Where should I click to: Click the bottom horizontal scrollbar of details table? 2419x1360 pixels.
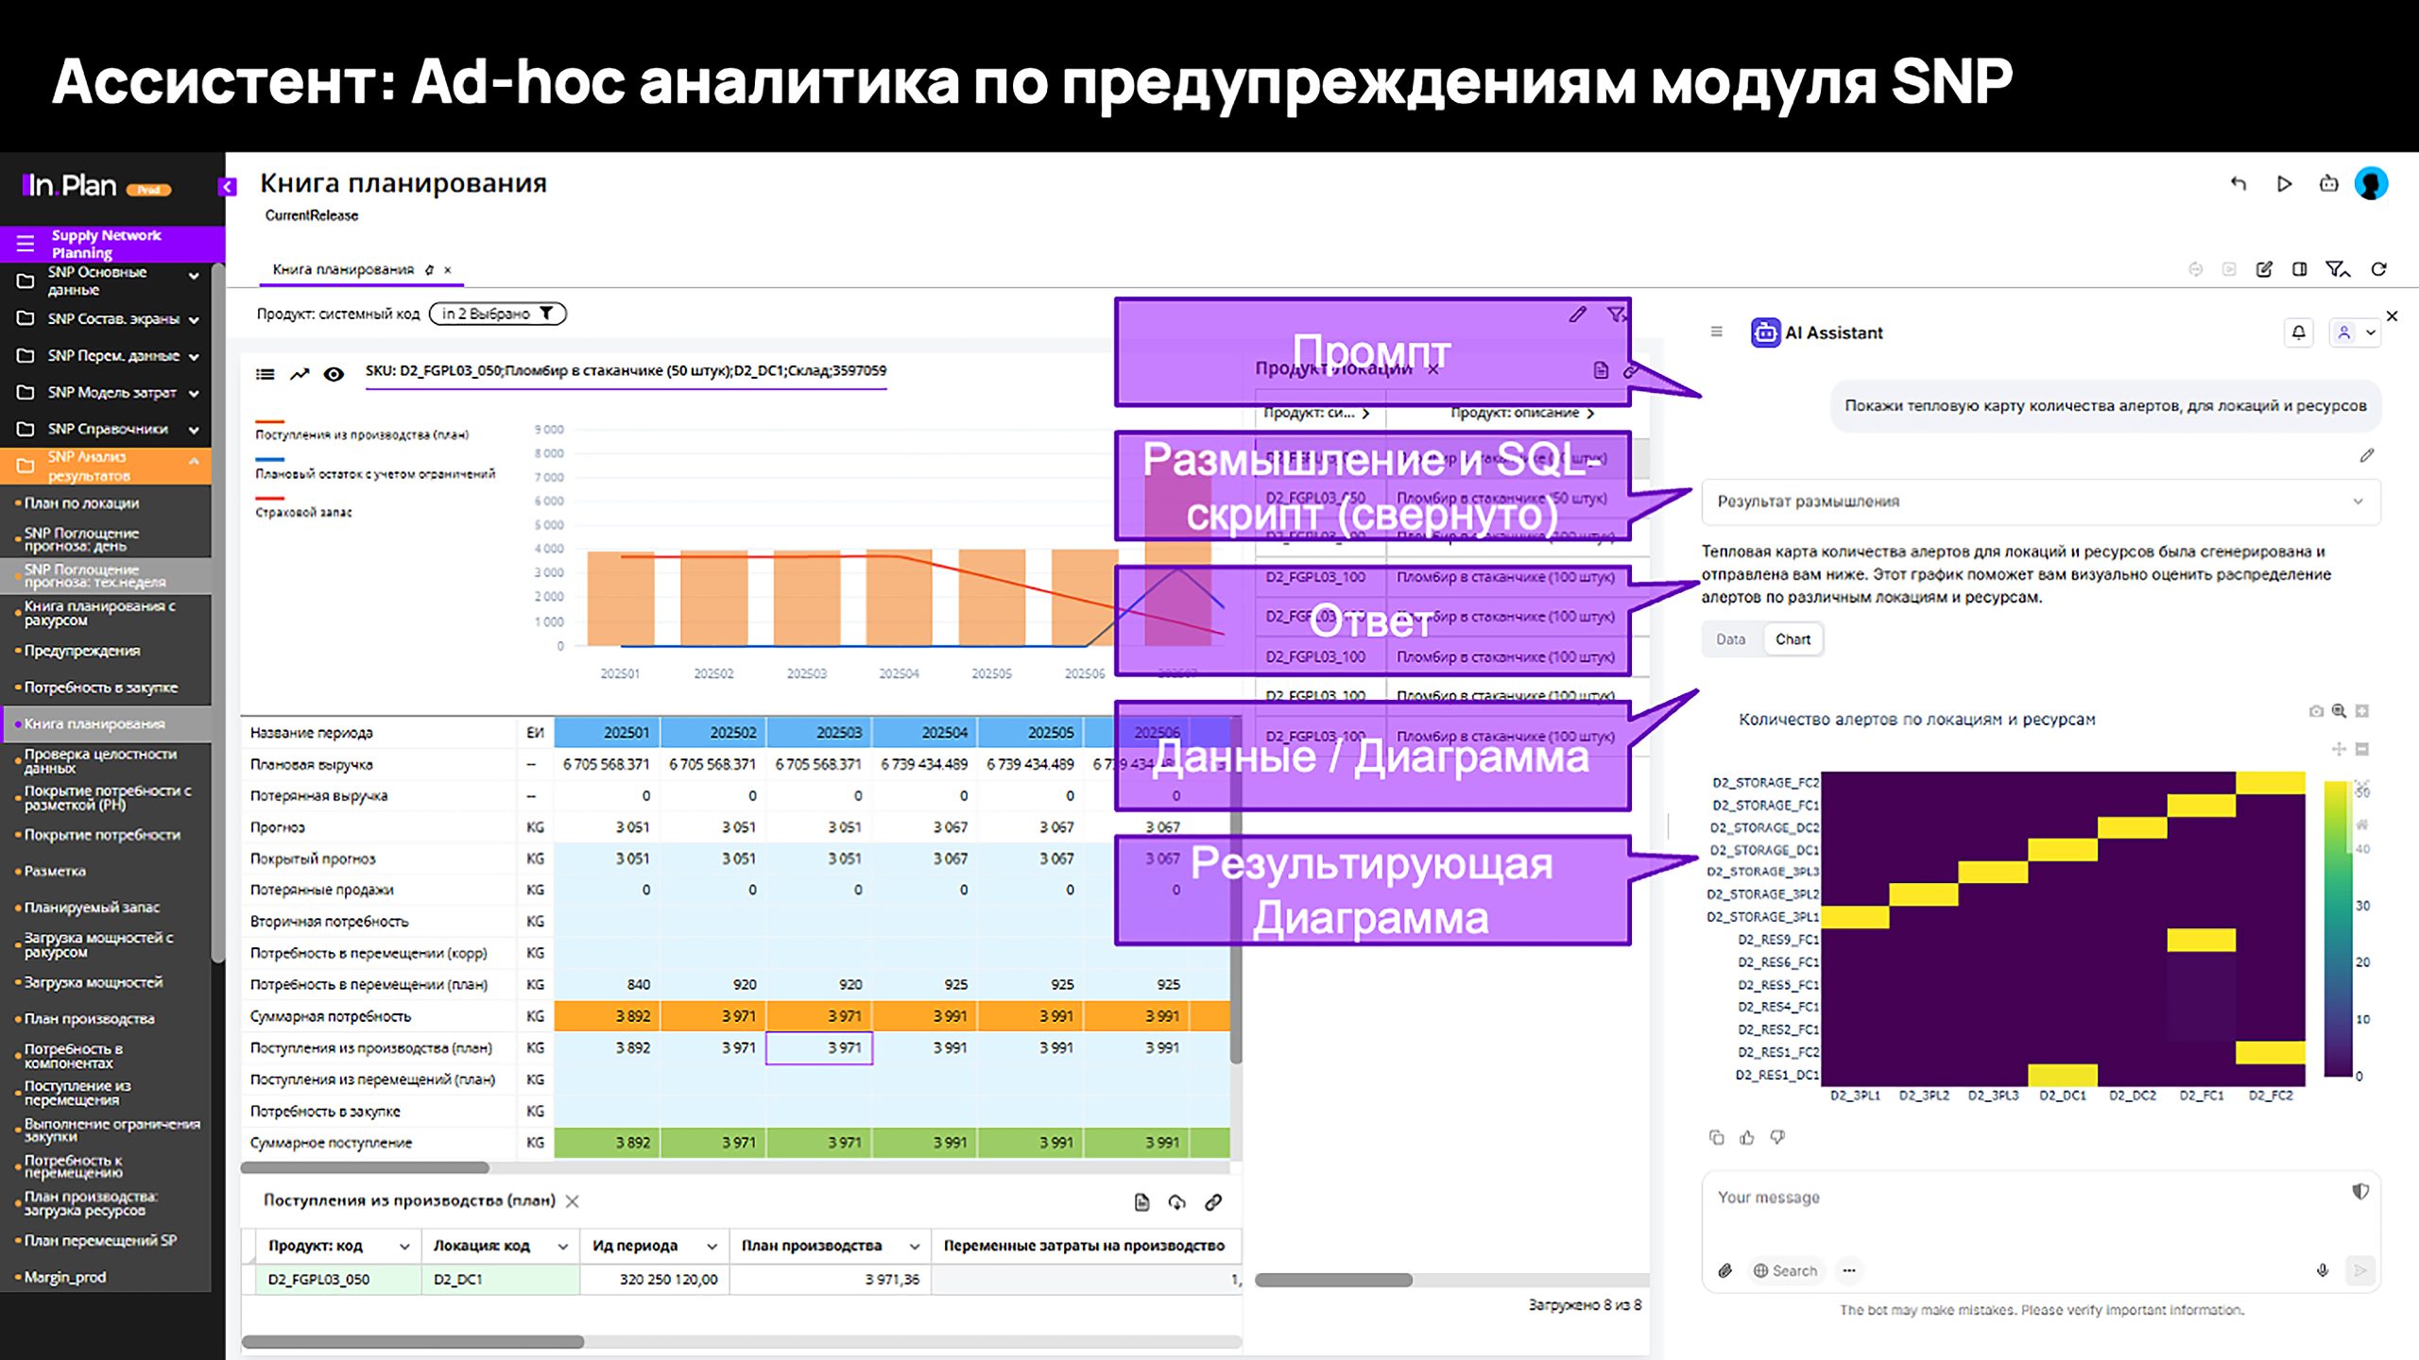click(413, 1342)
